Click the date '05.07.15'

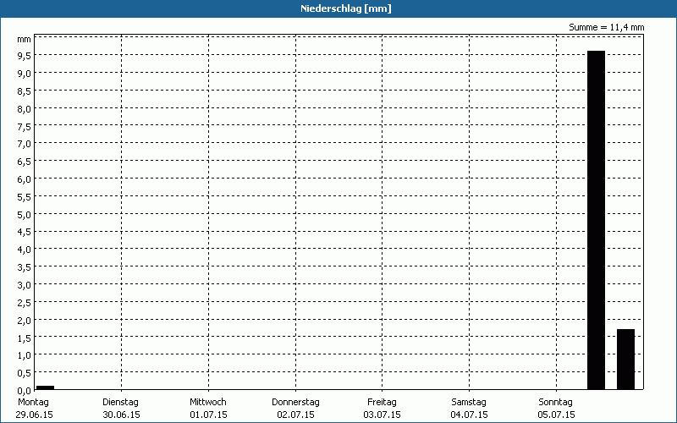click(557, 415)
